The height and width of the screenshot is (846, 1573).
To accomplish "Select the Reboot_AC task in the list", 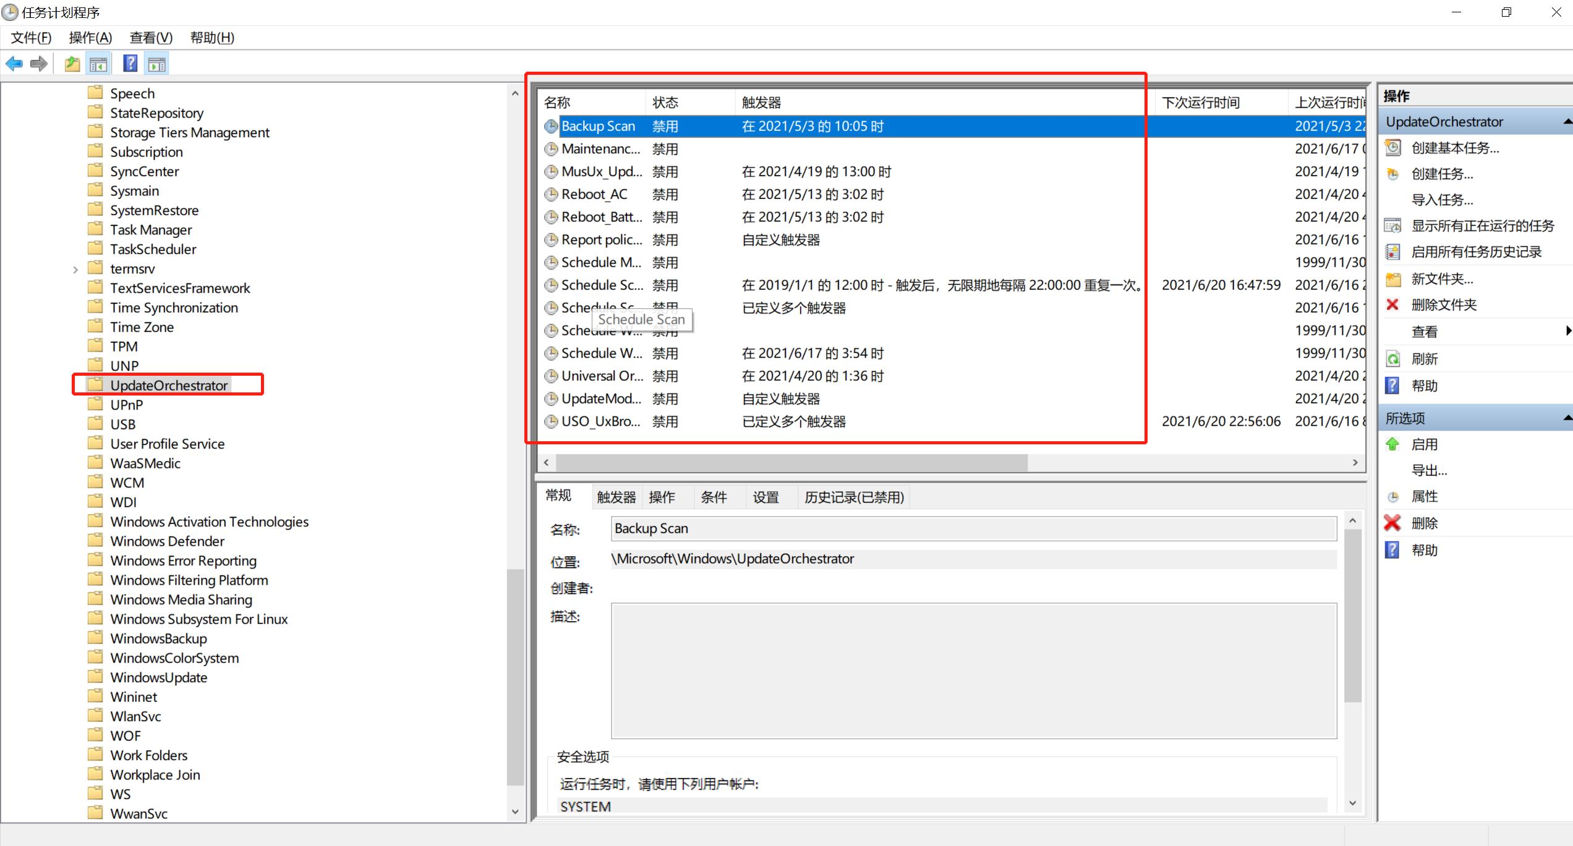I will pos(594,193).
